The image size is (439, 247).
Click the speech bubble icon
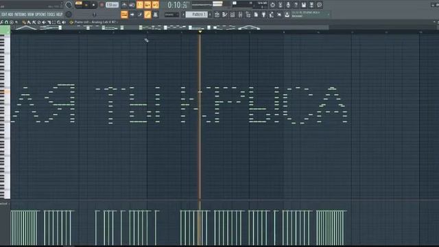pos(319,5)
